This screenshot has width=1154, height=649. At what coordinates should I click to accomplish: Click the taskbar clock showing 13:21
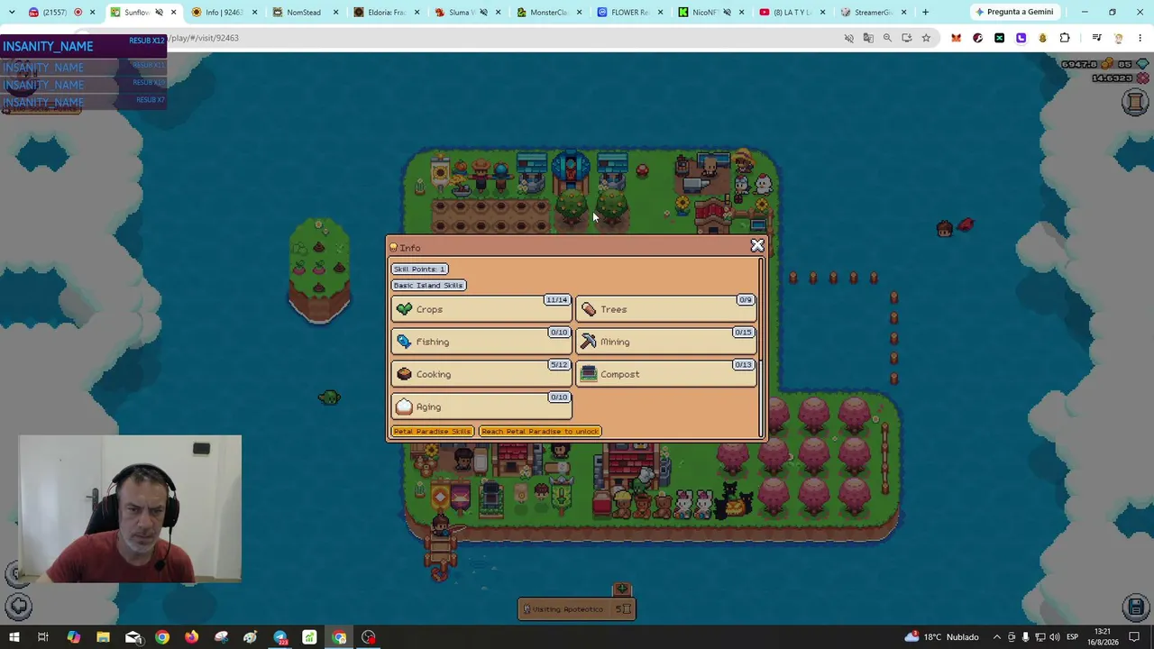coord(1102,637)
